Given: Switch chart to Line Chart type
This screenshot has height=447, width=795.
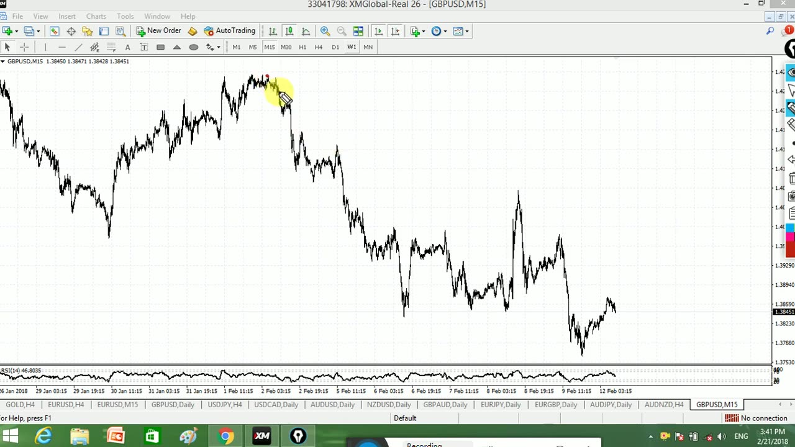Looking at the screenshot, I should [306, 31].
